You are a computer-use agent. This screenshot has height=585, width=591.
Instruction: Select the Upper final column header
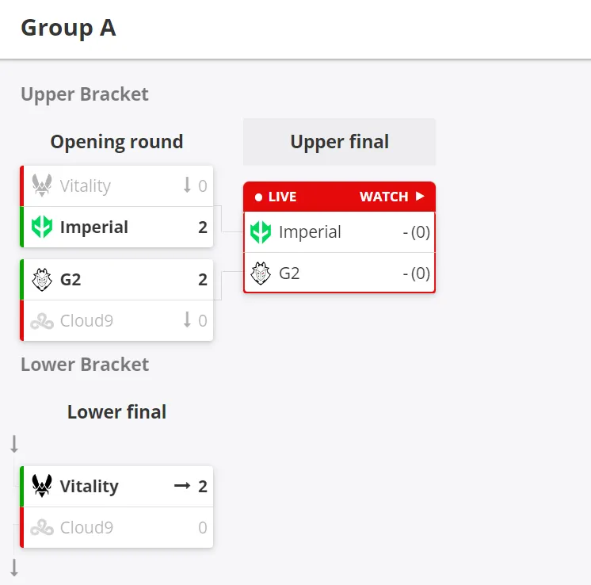(339, 142)
